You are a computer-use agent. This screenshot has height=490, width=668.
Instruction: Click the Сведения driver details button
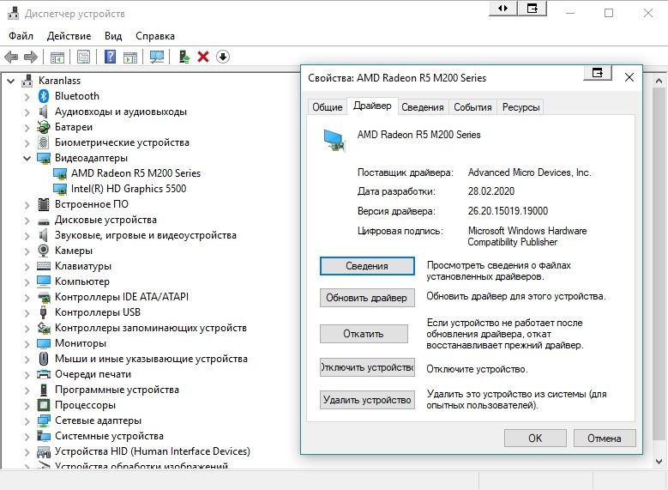pyautogui.click(x=367, y=266)
